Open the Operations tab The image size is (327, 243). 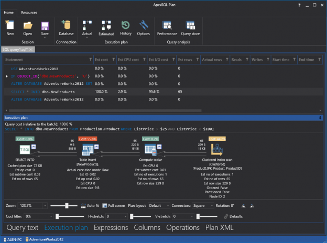tap(183, 228)
